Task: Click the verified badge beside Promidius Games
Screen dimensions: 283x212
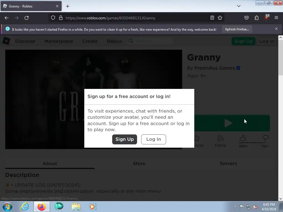Action: point(238,68)
